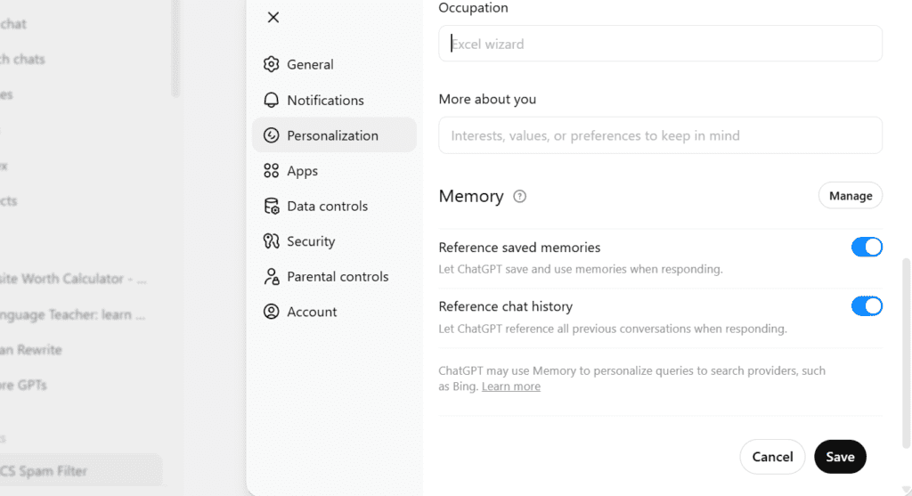Screen dimensions: 912x496
Task: Open the Parental controls tab
Action: click(335, 276)
